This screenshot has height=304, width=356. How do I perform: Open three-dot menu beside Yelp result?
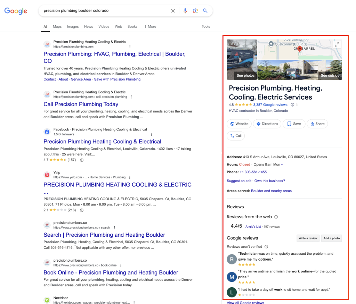[130, 177]
